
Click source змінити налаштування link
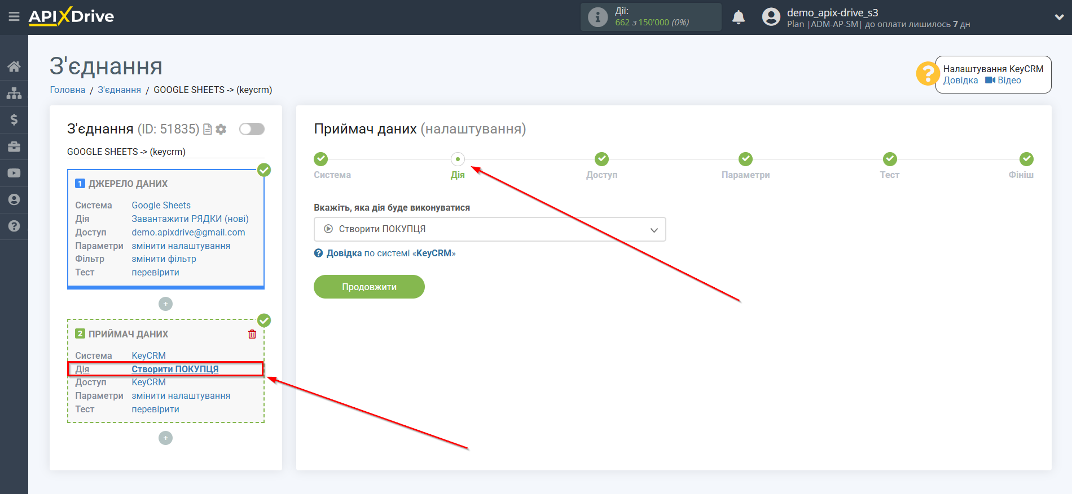pos(181,246)
